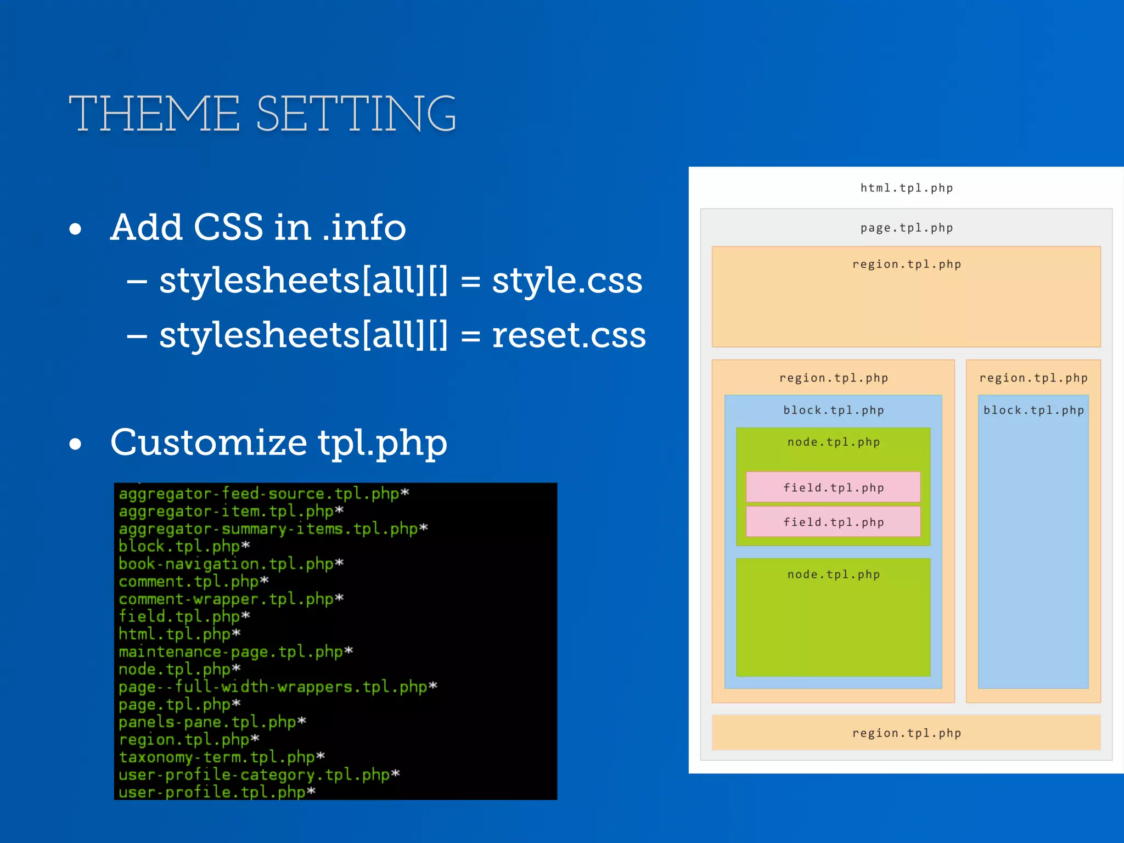Click the second pink field.tpl.php box
The image size is (1124, 843).
[x=833, y=521]
